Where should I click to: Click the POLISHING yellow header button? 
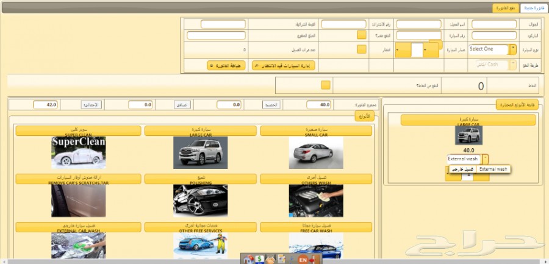tap(200, 179)
